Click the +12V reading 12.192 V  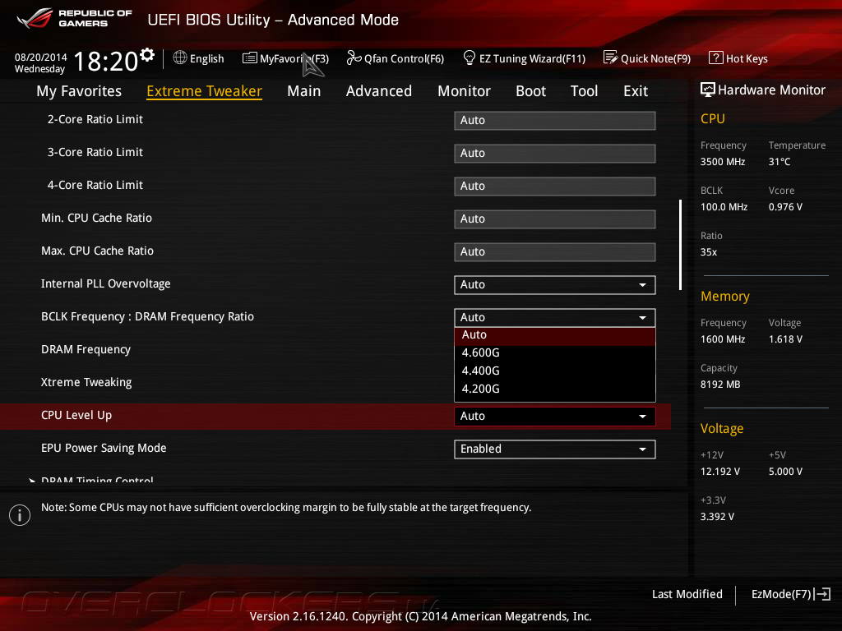(x=720, y=471)
